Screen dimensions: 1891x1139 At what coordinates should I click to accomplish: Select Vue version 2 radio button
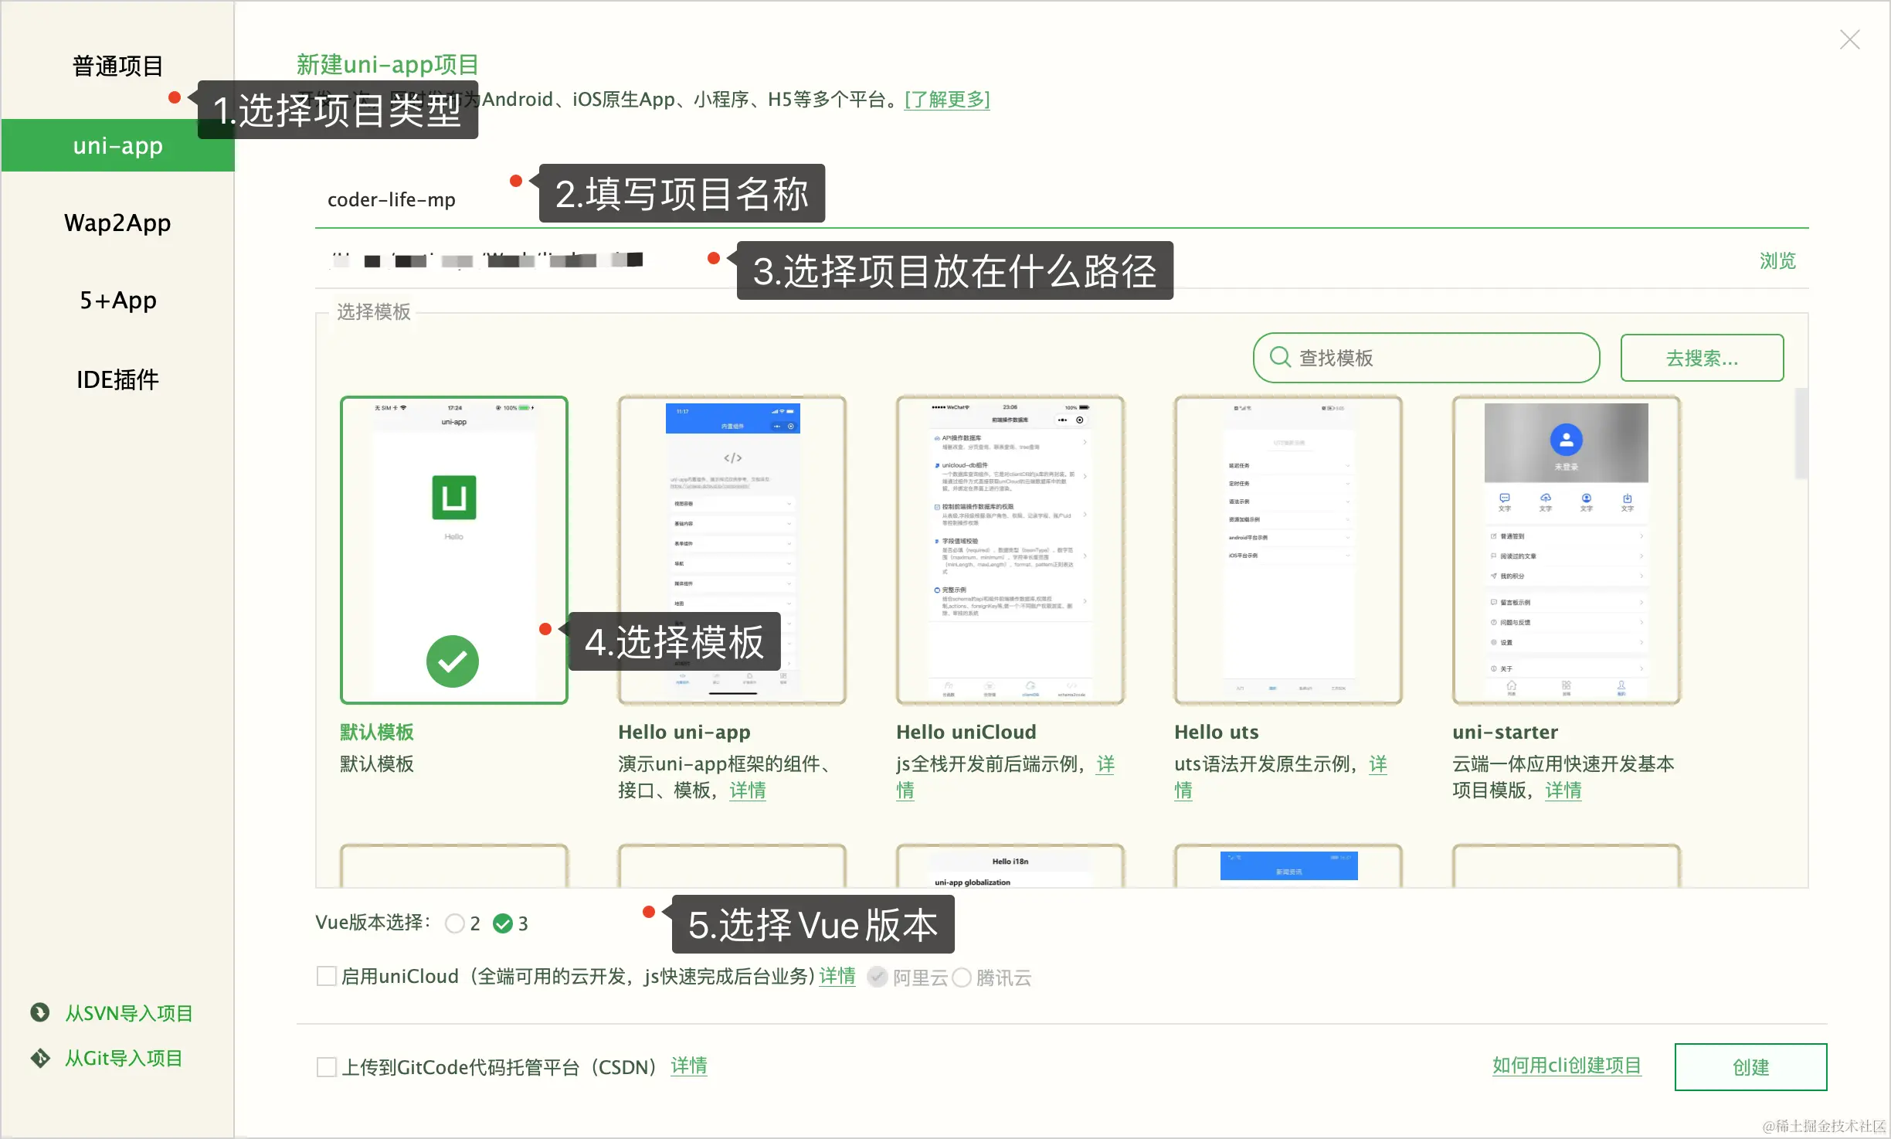[x=455, y=923]
